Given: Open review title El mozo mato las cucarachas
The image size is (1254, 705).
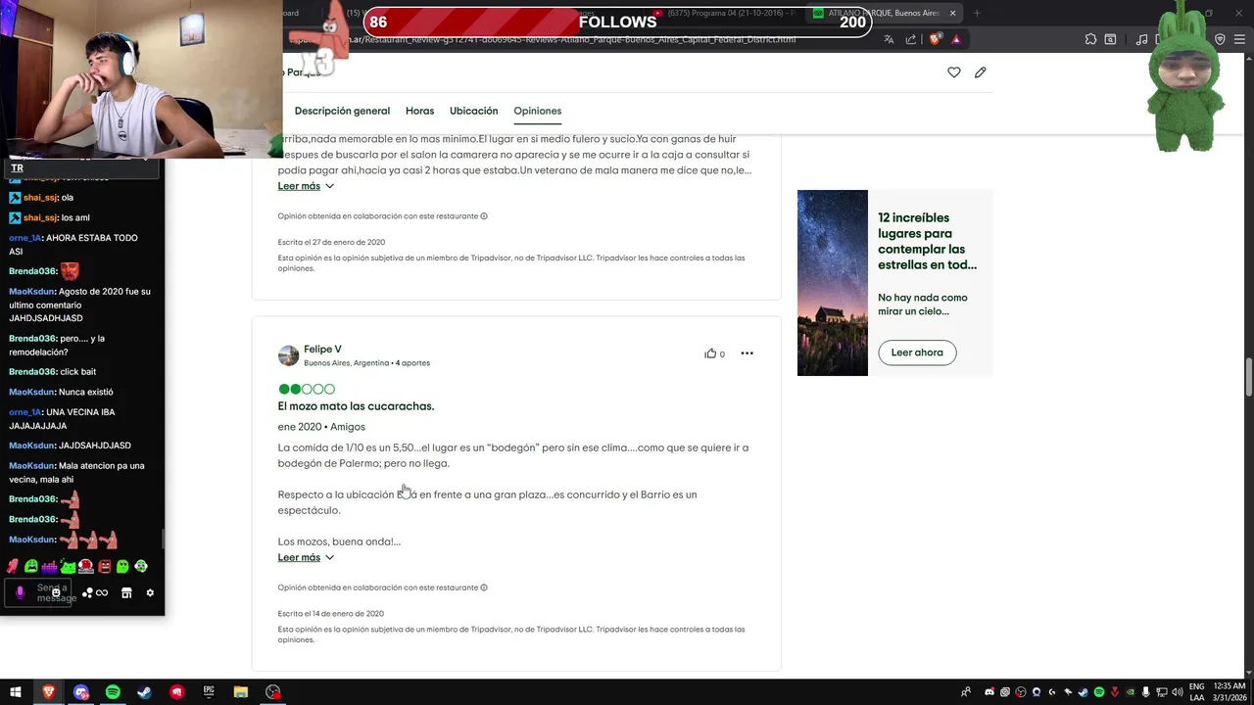Looking at the screenshot, I should pyautogui.click(x=356, y=406).
